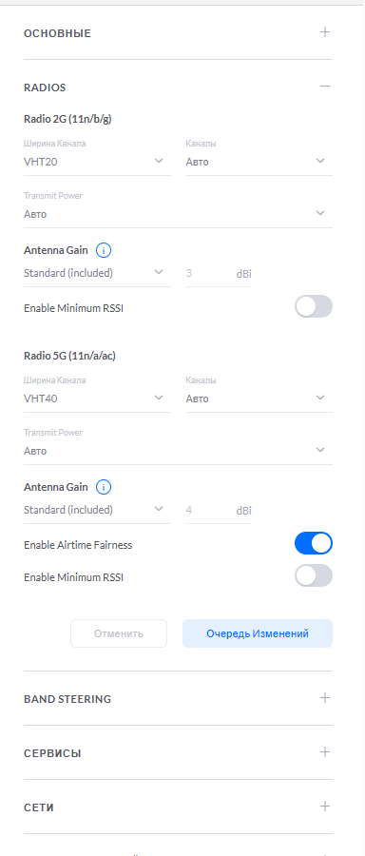The height and width of the screenshot is (856, 365).
Task: Expand BAND STEERING using plus icon
Action: point(325,698)
